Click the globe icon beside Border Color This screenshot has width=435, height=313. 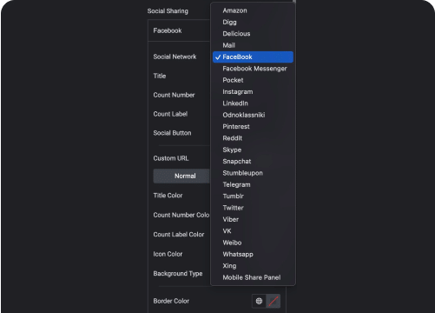(x=259, y=301)
